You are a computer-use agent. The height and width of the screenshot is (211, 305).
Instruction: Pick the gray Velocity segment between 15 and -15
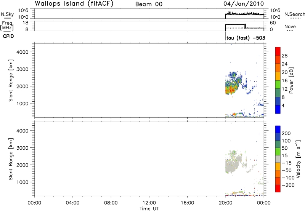coord(278,159)
